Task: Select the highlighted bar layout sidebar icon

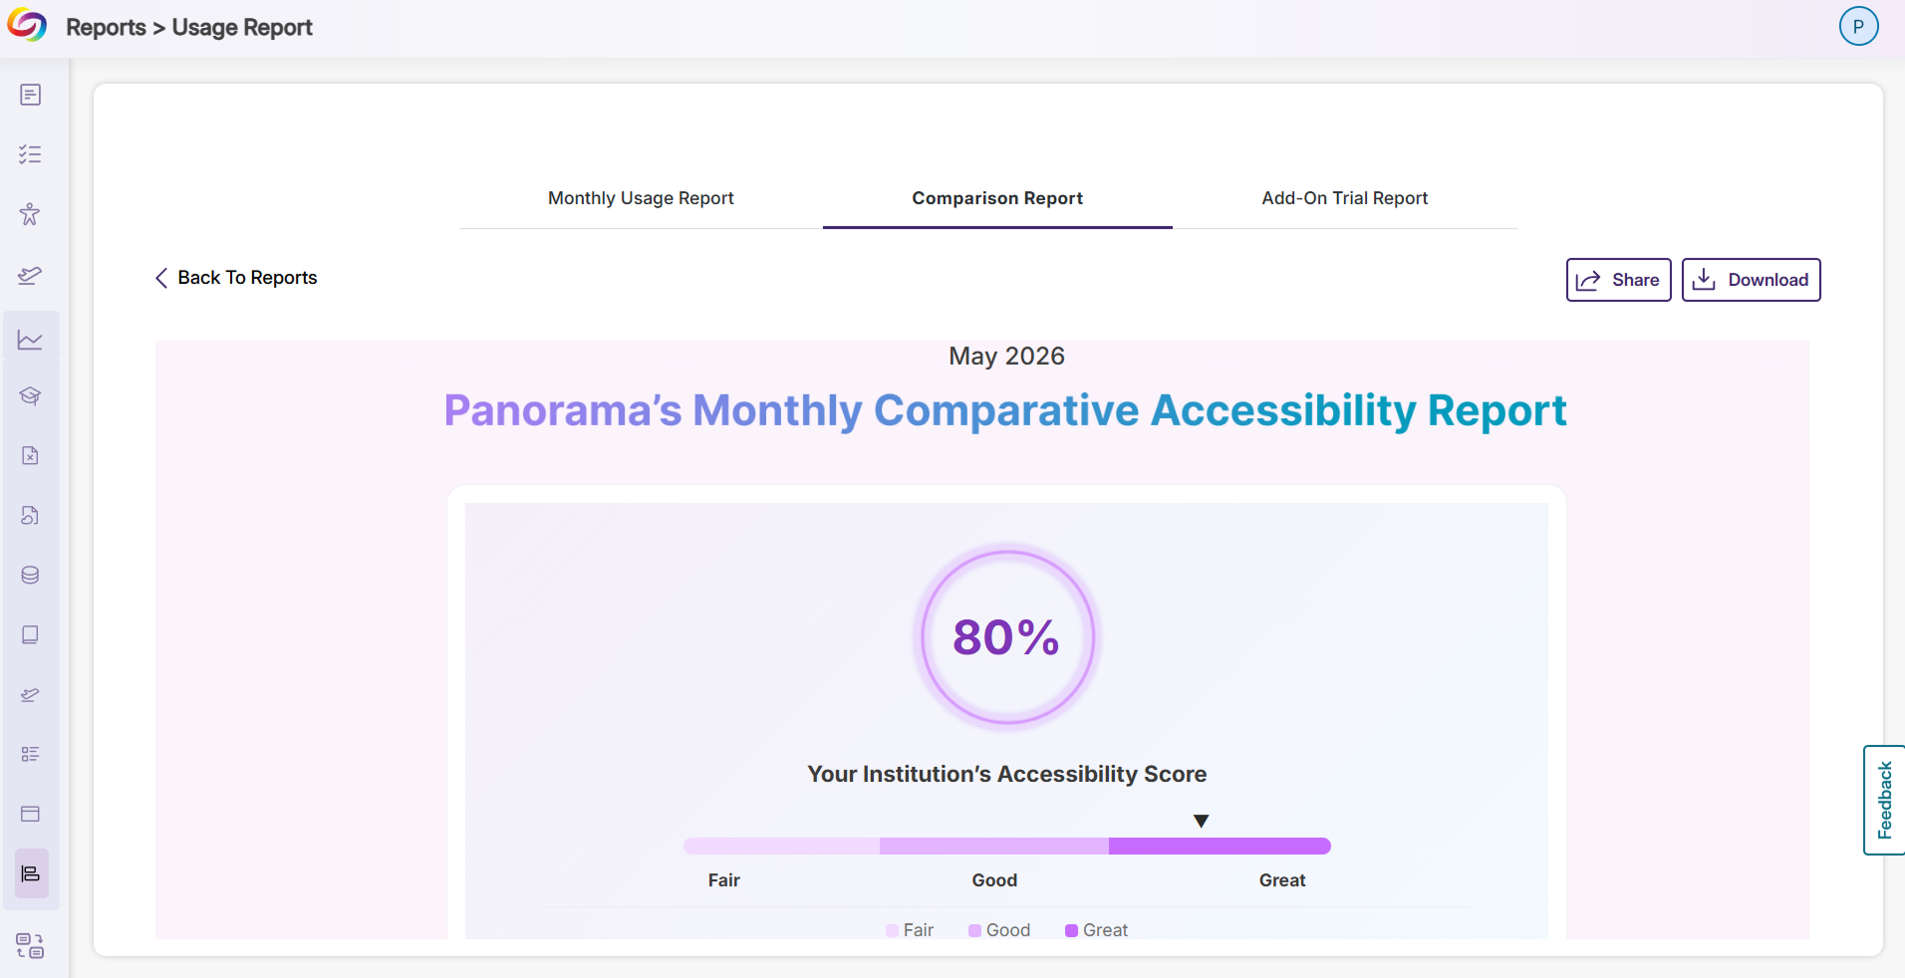Action: tap(31, 873)
